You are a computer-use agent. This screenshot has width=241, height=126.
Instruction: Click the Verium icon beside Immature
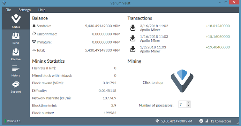(34, 41)
